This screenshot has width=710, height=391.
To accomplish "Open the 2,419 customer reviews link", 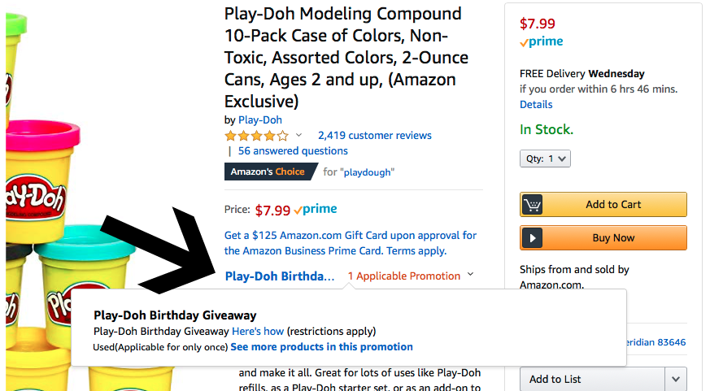I will [x=374, y=136].
